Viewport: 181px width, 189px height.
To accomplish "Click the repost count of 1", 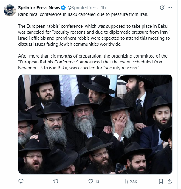I will click(x=61, y=182).
